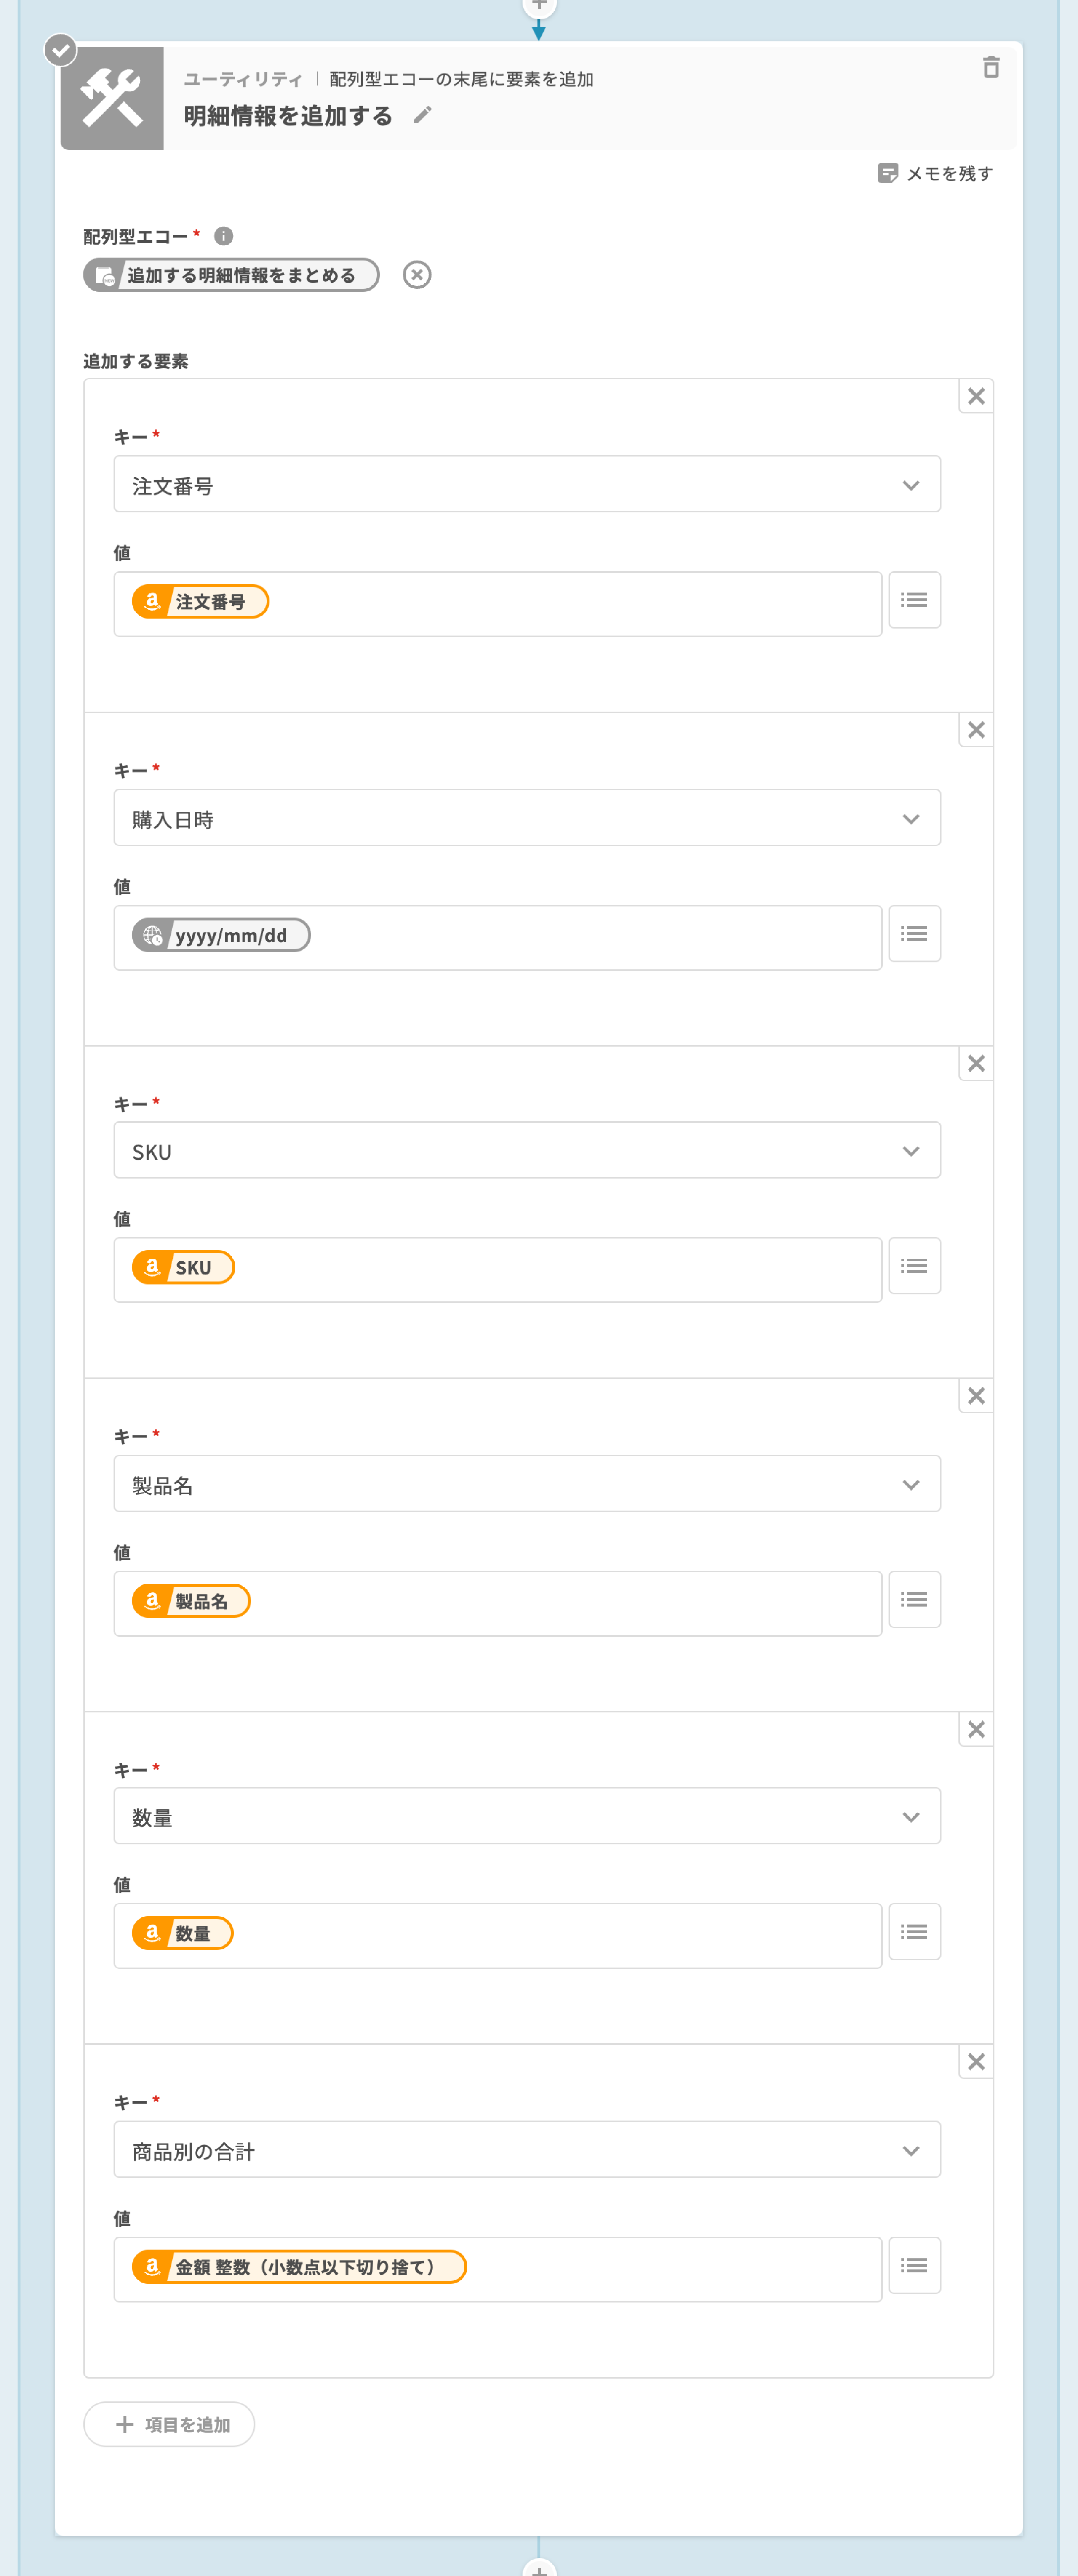Select the 金額 整数 value tag
This screenshot has height=2576, width=1078.
tap(299, 2267)
